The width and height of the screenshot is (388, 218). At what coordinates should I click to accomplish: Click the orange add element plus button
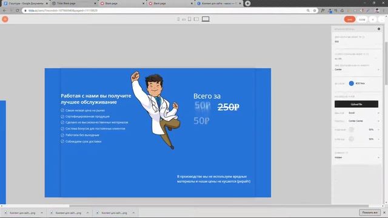pos(5,19)
